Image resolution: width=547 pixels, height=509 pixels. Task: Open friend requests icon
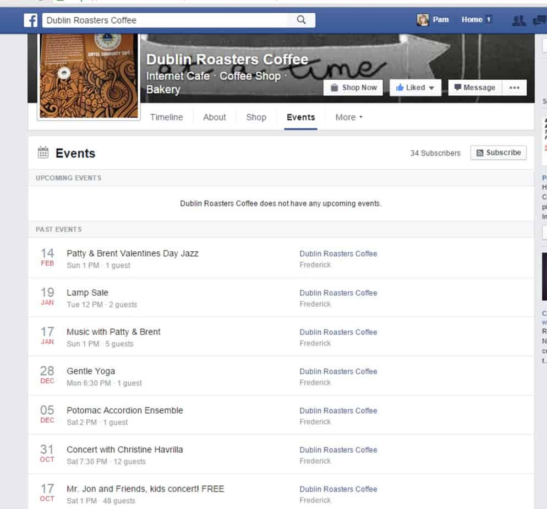(518, 20)
